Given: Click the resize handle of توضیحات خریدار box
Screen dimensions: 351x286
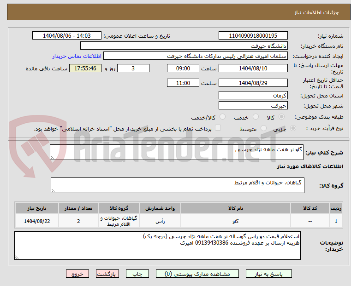Looking at the screenshot, I should click(17, 257).
